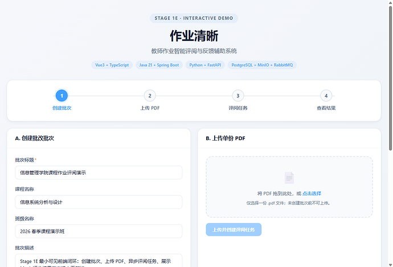This screenshot has height=267, width=393.
Task: Click step 4 circle 查看结果
Action: 326,96
